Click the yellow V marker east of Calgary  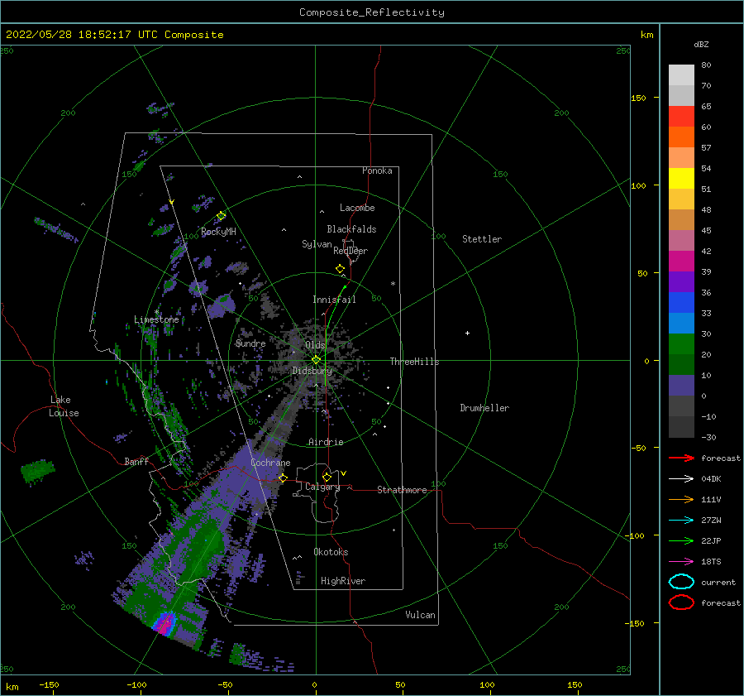point(344,473)
